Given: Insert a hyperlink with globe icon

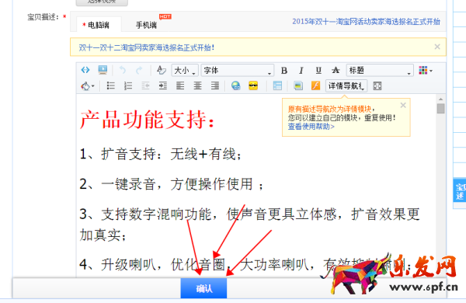Looking at the screenshot, I should [235, 86].
